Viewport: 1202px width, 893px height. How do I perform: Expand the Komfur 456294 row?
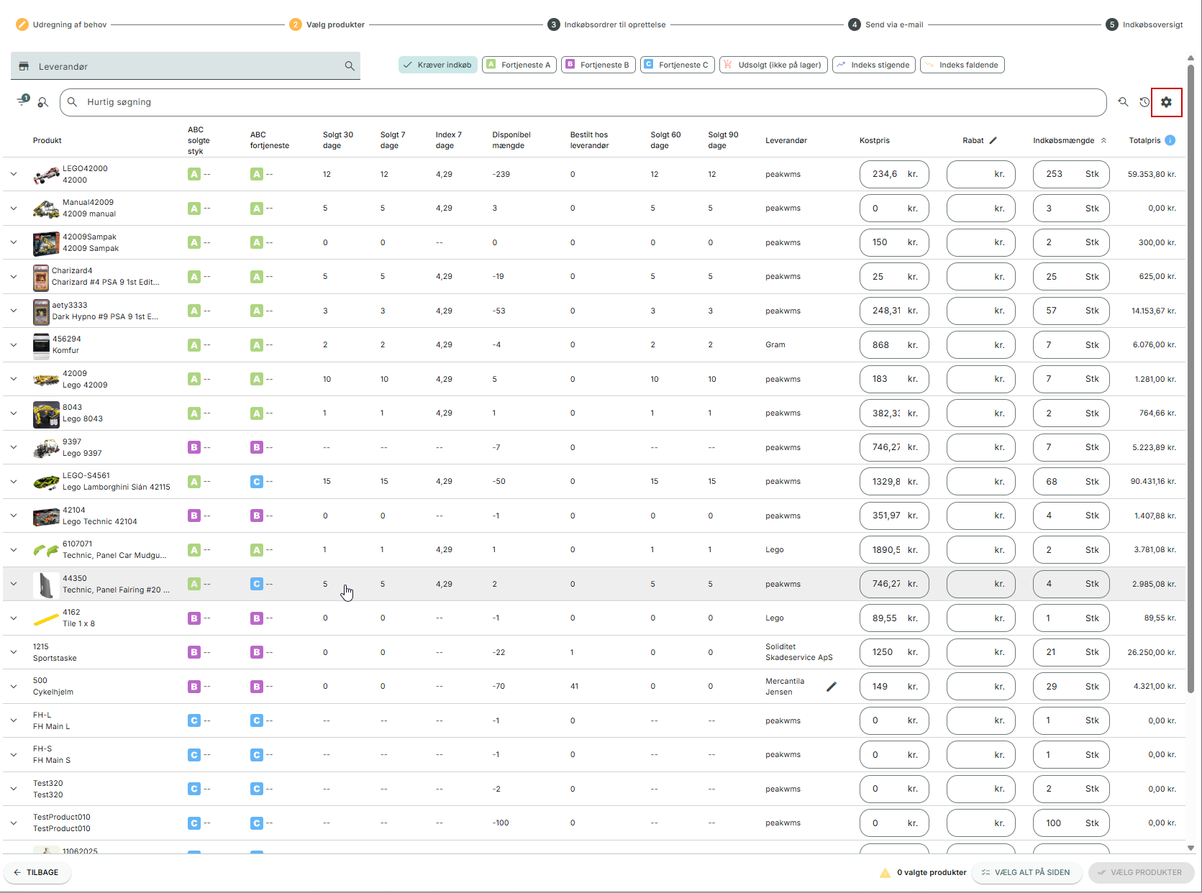(x=14, y=345)
